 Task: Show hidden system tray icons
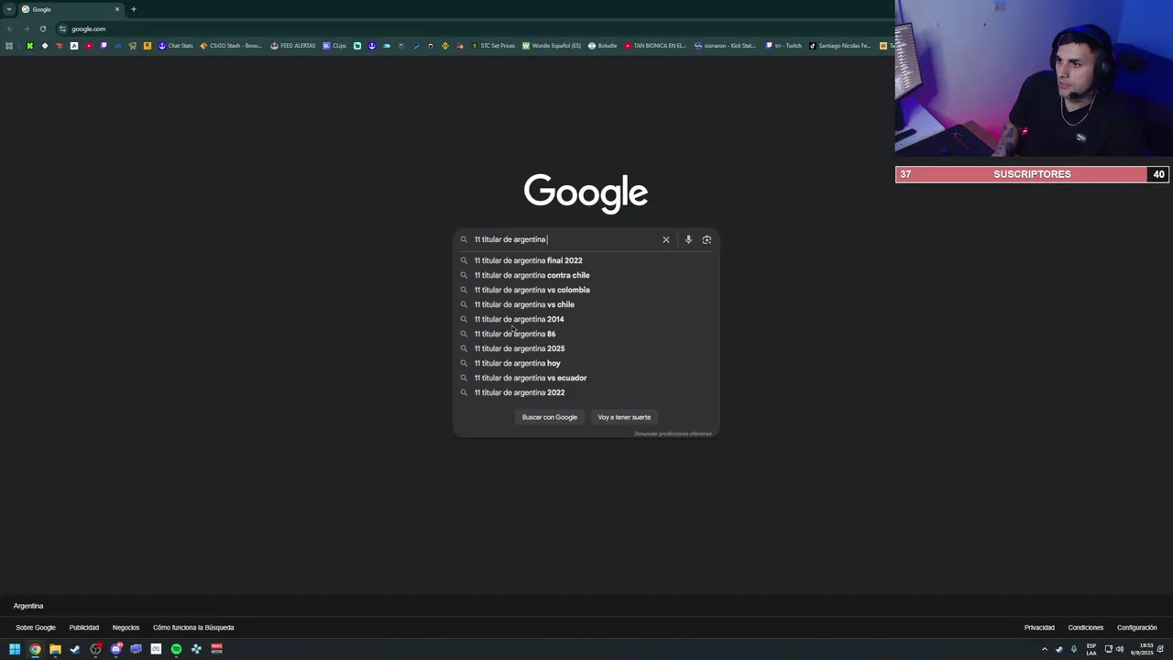pos(1044,649)
